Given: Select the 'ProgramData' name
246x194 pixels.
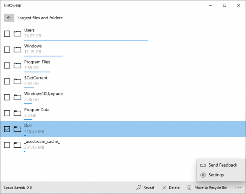Looking at the screenshot, I should (x=37, y=110).
